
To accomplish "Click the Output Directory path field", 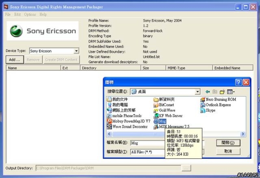I will (108, 168).
